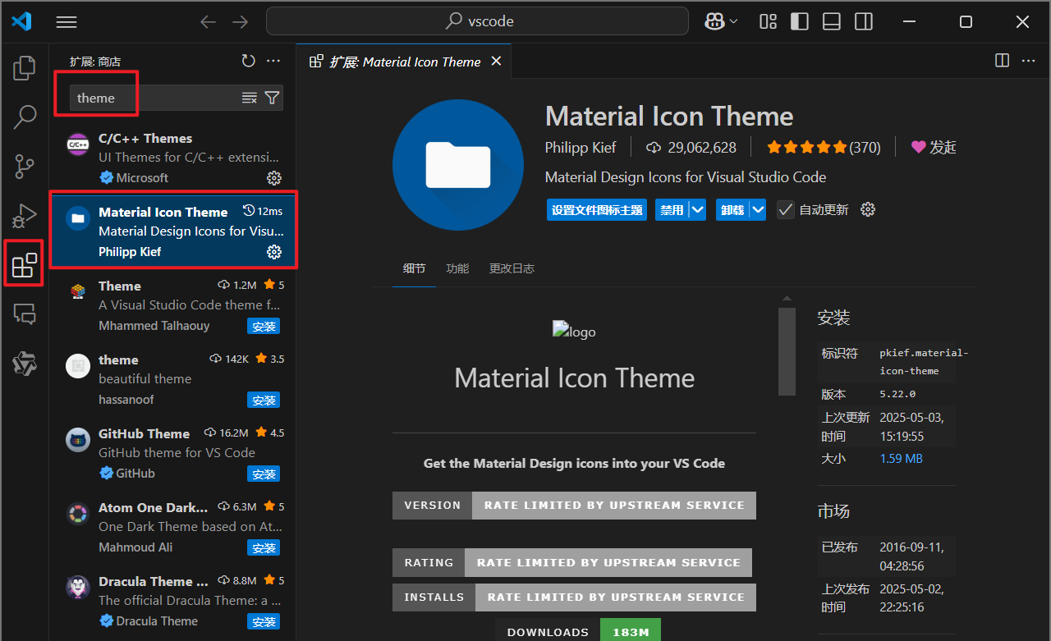Close the Material Icon Theme editor tab
Screen dimensions: 1051x641
pos(496,62)
